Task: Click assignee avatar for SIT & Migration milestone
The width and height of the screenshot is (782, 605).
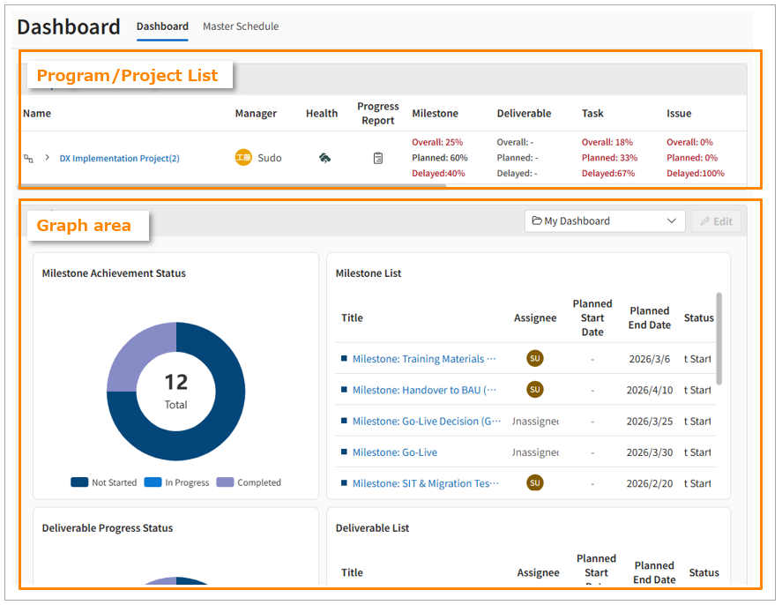Action: [x=534, y=482]
